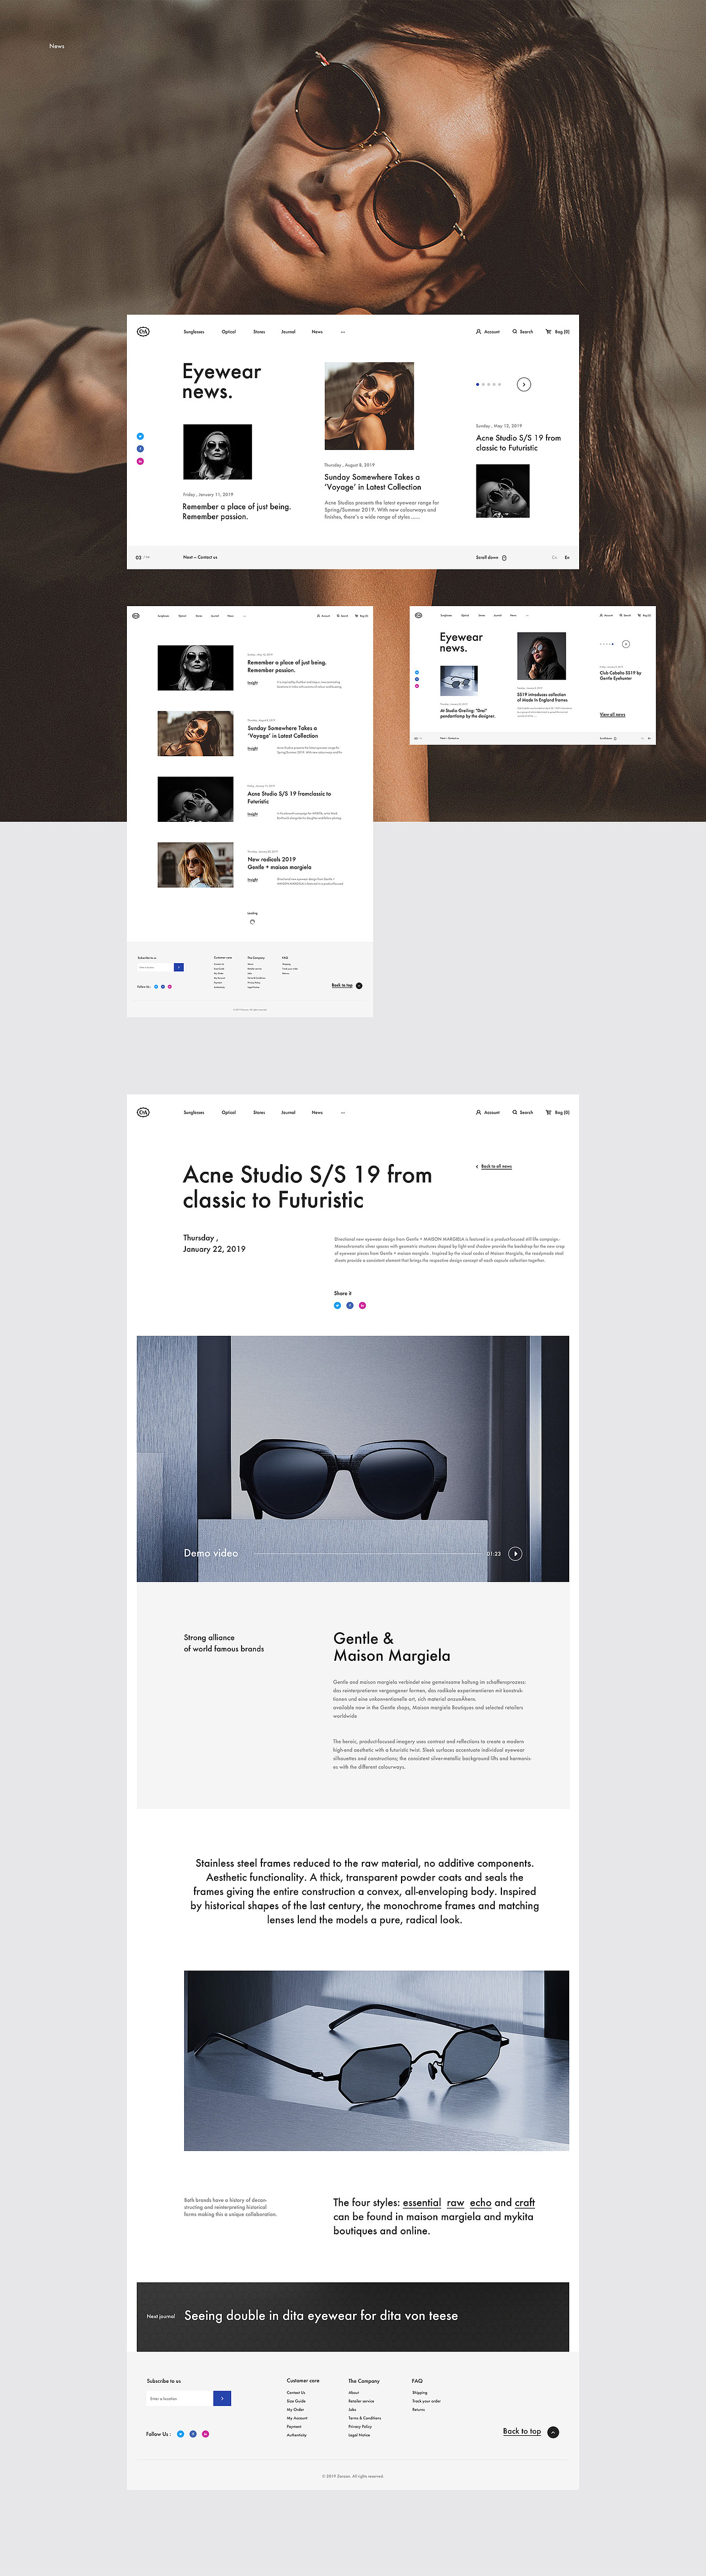706x2576 pixels.
Task: Switch language to Cn in the top page
Action: (554, 557)
